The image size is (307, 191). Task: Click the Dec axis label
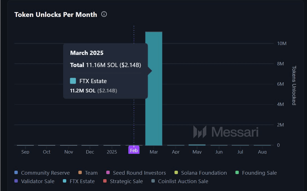[x=90, y=152]
